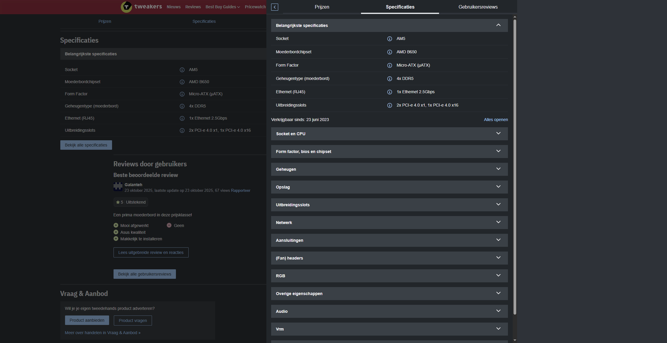The width and height of the screenshot is (667, 343).
Task: Click info icon for Uitbreidingsslots PCI-e row
Action: pyautogui.click(x=389, y=105)
